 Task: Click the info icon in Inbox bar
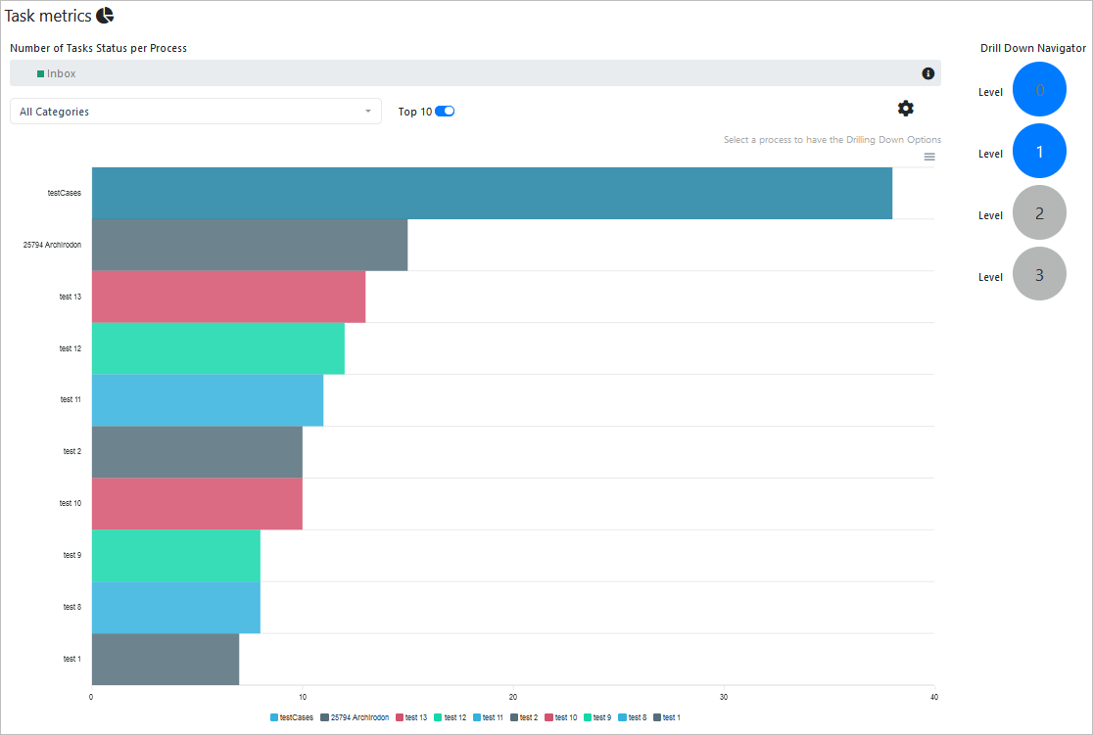927,73
